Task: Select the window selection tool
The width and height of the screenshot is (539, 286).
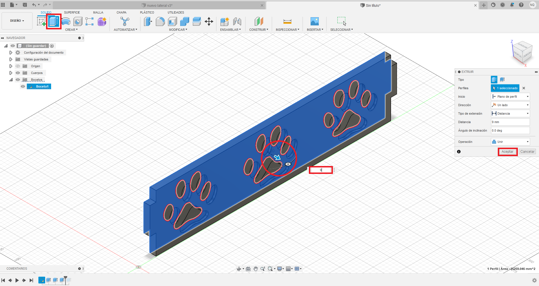Action: point(341,21)
